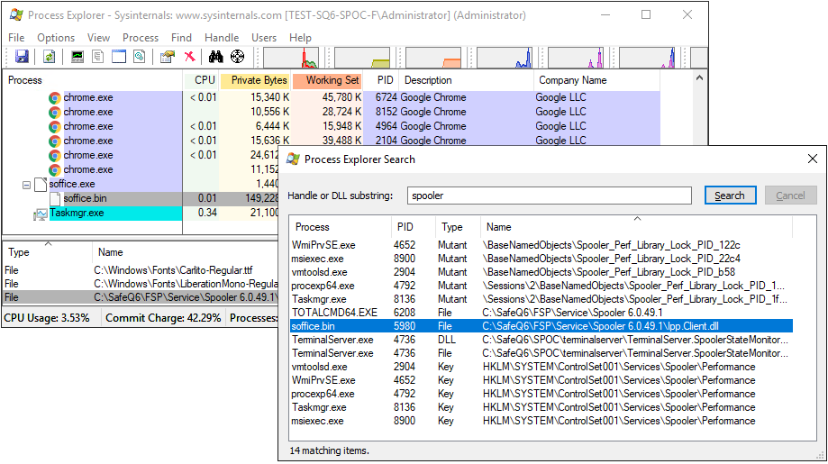Click the Show Process Tree icon
Viewport: 828px width, 464px height.
pyautogui.click(x=98, y=57)
